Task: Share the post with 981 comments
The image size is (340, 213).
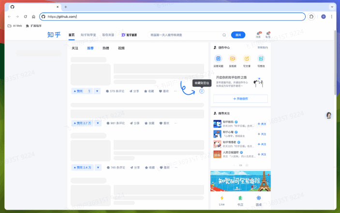Action: (134, 123)
